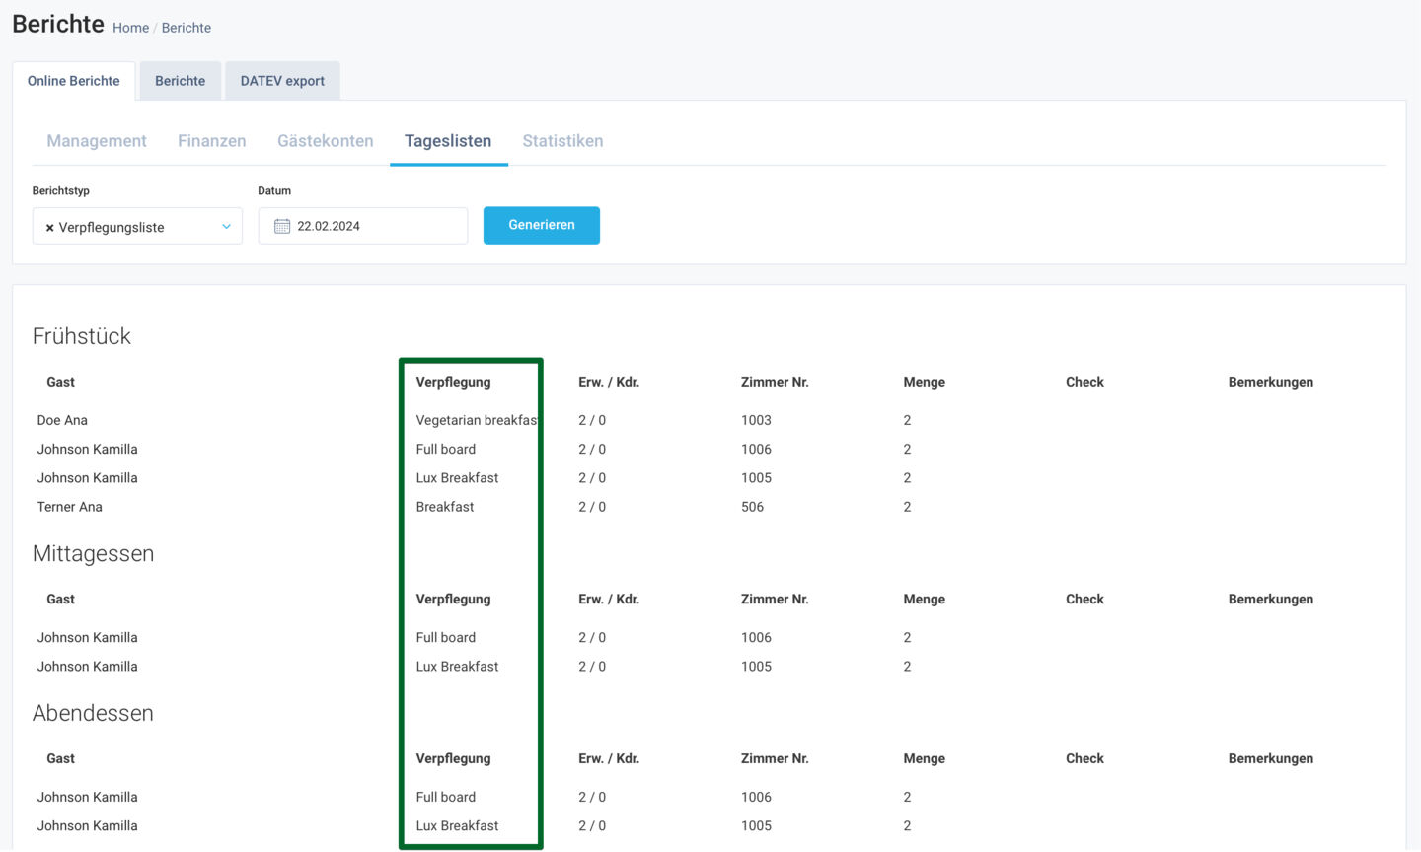Click the Gast header in the Frühstück table
This screenshot has height=852, width=1421.
pos(60,382)
